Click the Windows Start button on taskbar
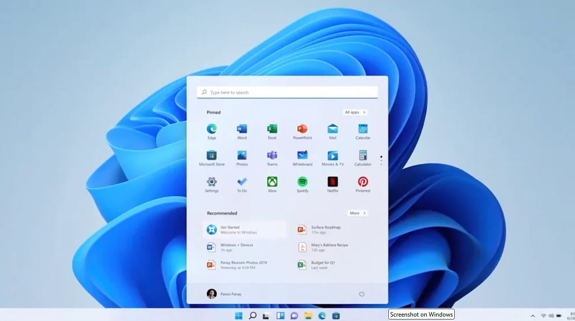Image resolution: width=575 pixels, height=321 pixels. 238,316
